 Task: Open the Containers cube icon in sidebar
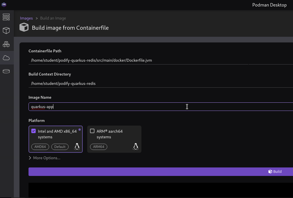pyautogui.click(x=6, y=31)
